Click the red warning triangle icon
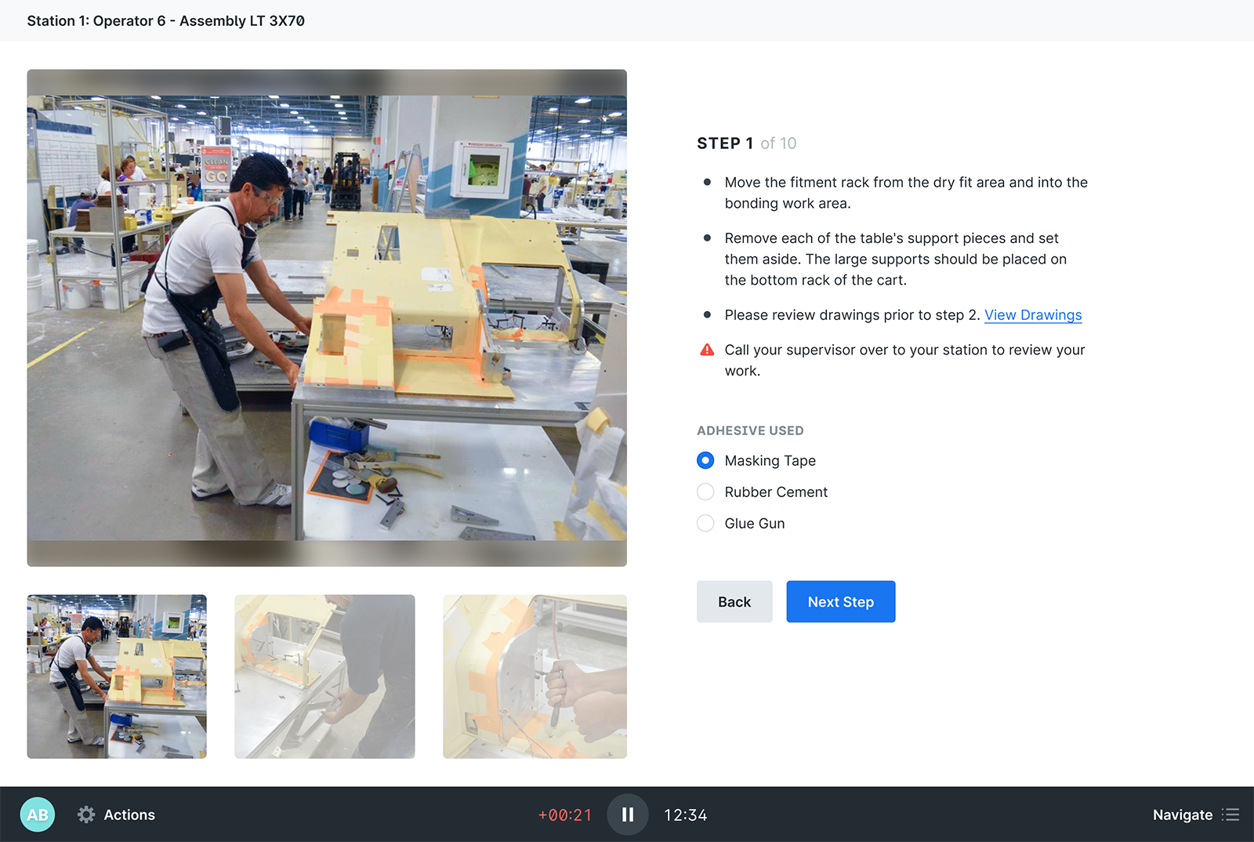 click(706, 350)
